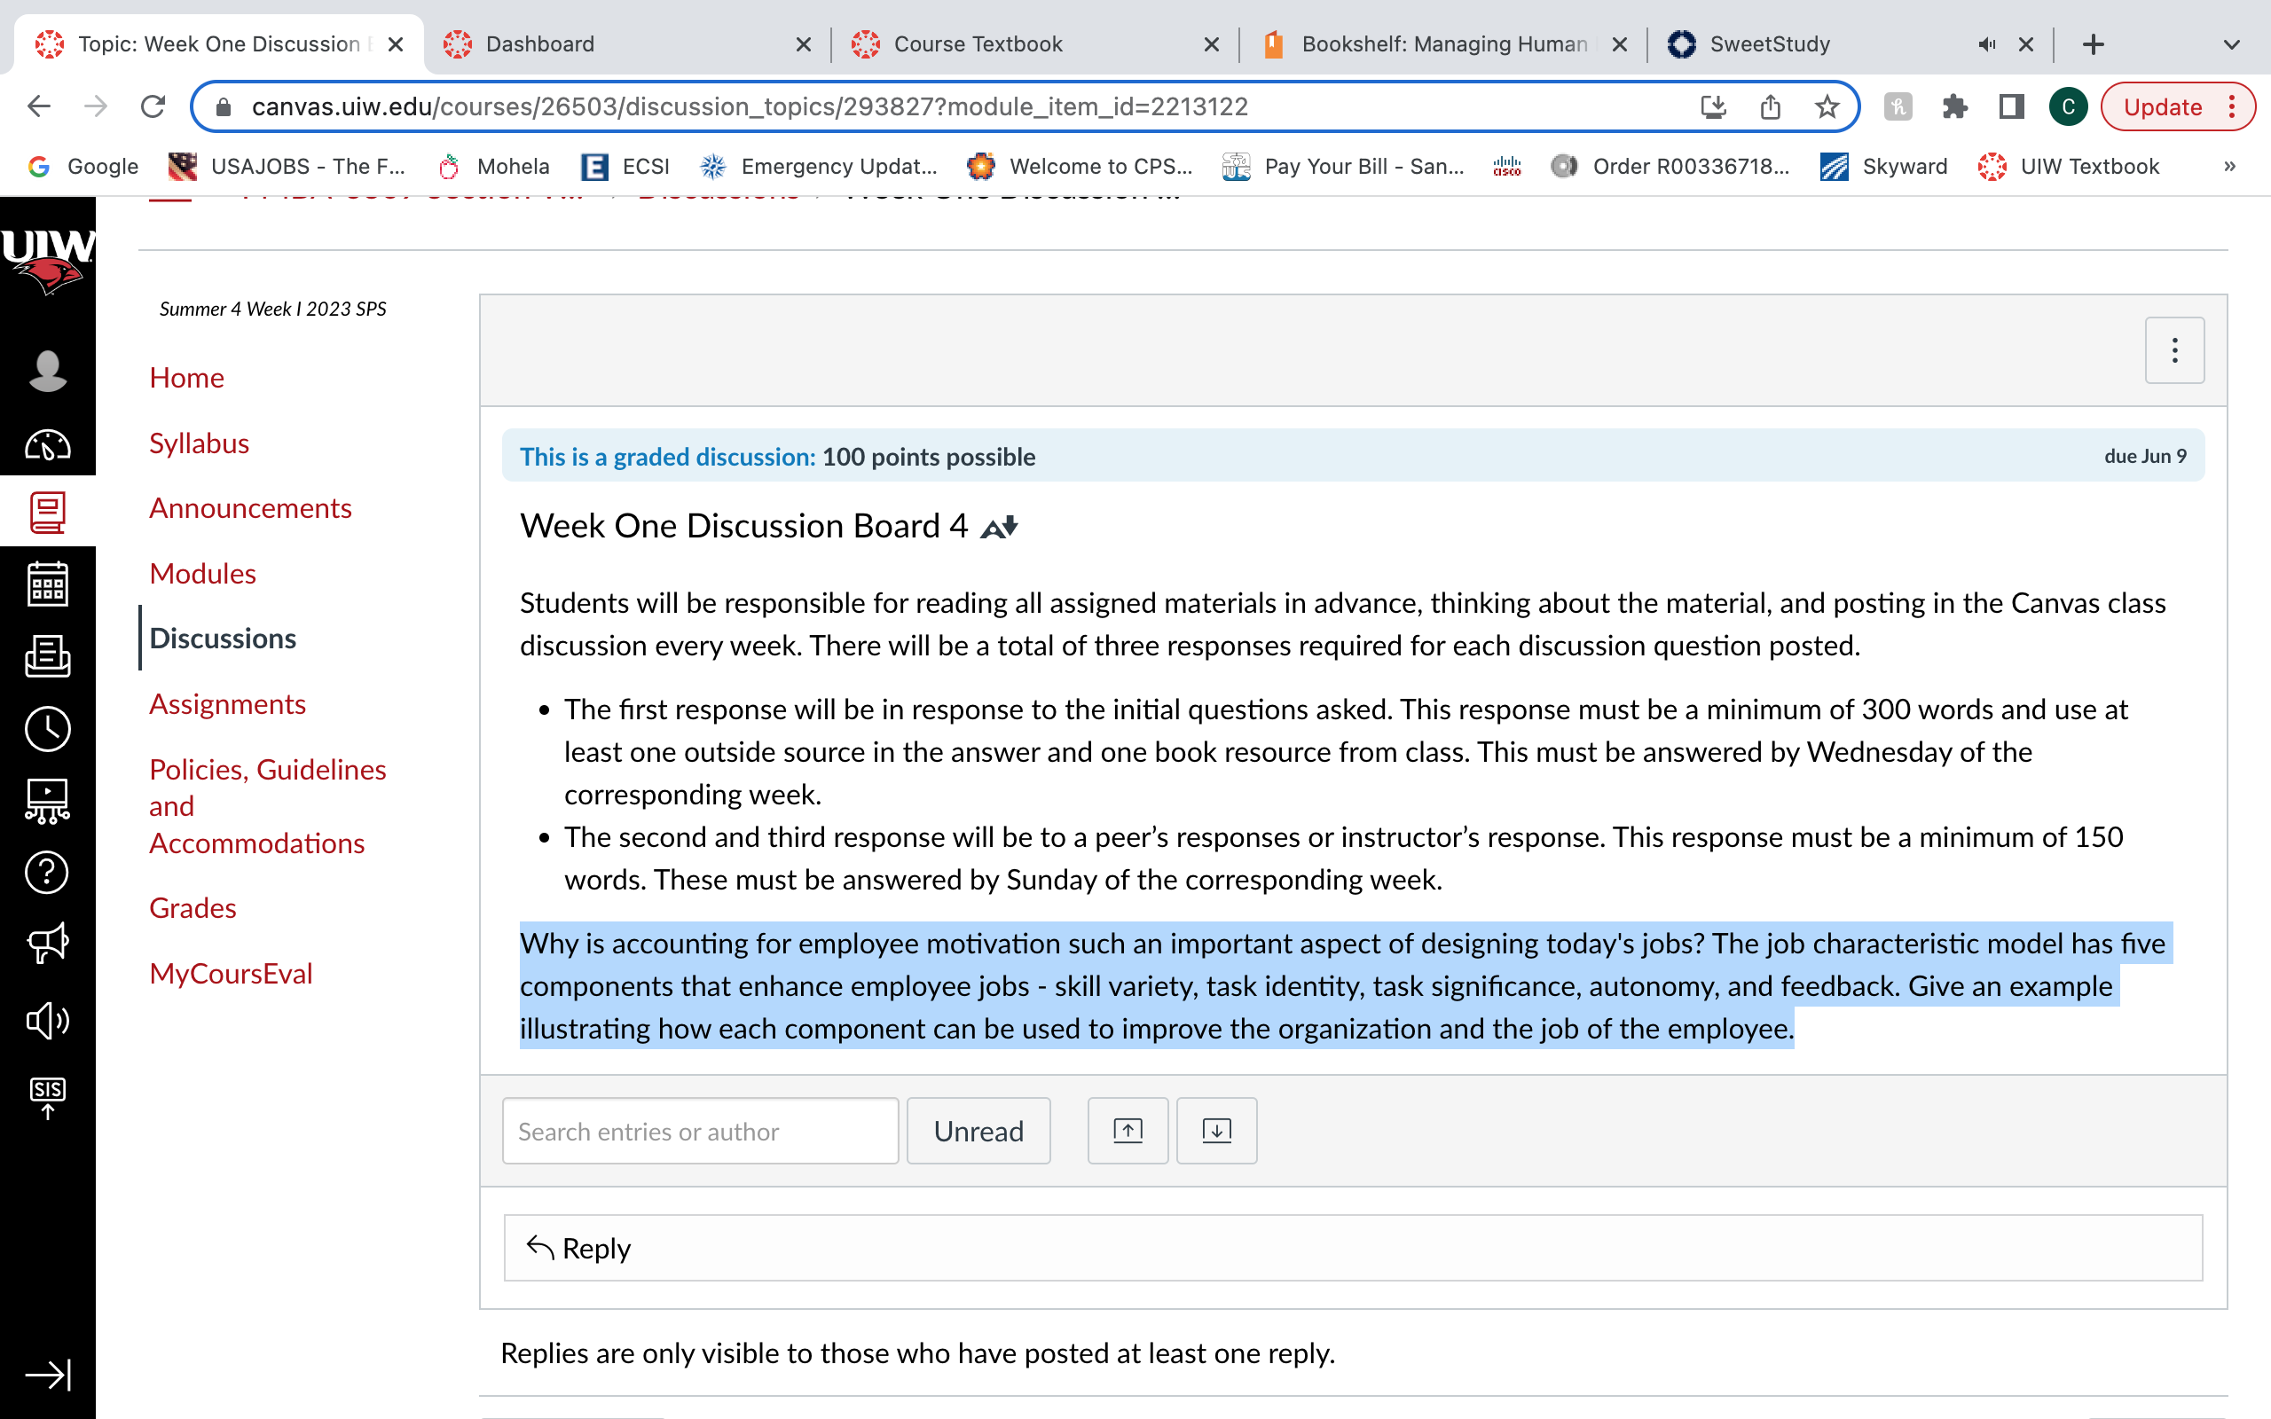Open the Google bookmark
Viewport: 2271px width, 1419px height.
[x=83, y=166]
